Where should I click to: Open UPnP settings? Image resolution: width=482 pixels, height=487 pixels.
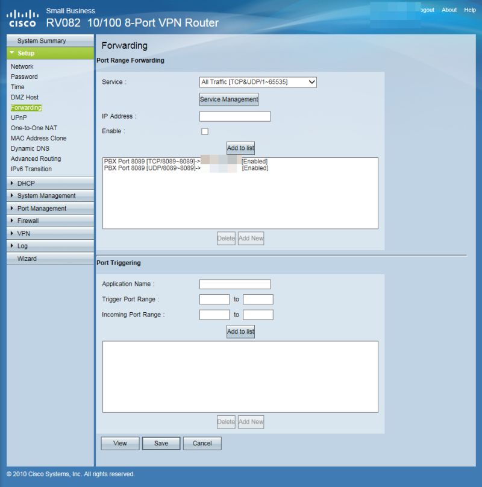click(x=19, y=118)
